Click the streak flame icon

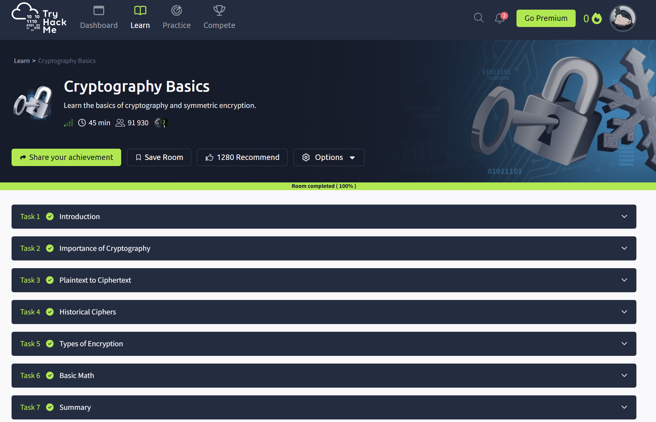597,19
